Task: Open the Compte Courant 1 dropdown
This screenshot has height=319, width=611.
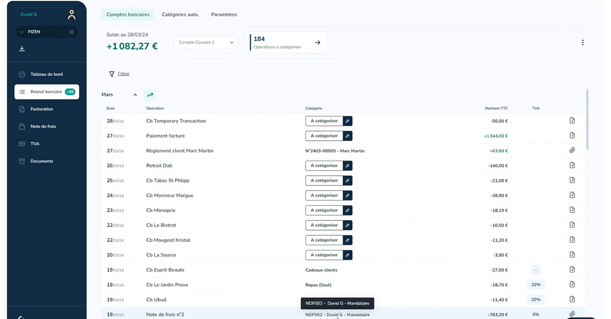Action: coord(206,43)
